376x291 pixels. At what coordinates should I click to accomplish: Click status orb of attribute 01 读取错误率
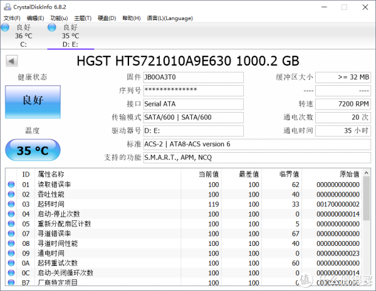pyautogui.click(x=11, y=185)
